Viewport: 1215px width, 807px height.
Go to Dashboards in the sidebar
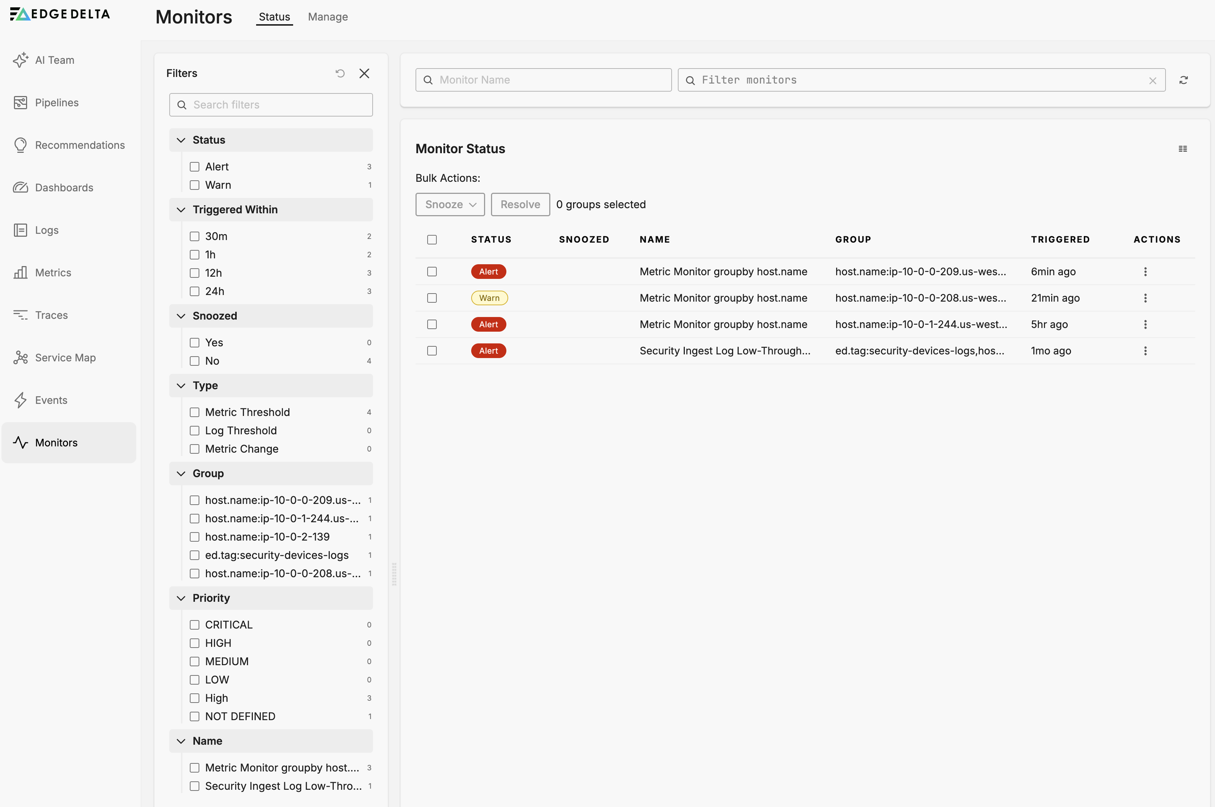pos(64,187)
